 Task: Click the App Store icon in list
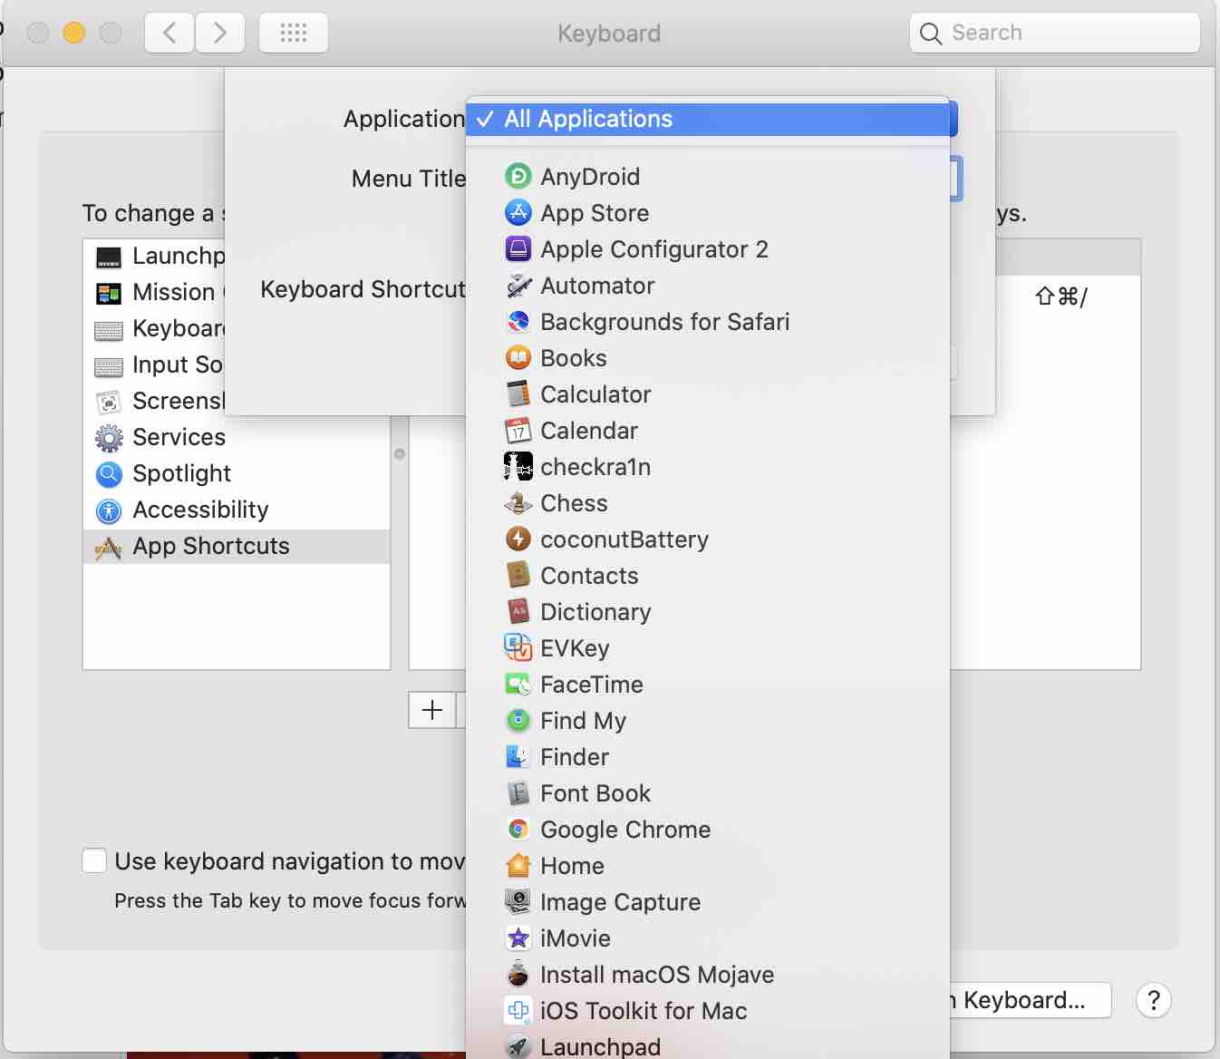point(518,213)
